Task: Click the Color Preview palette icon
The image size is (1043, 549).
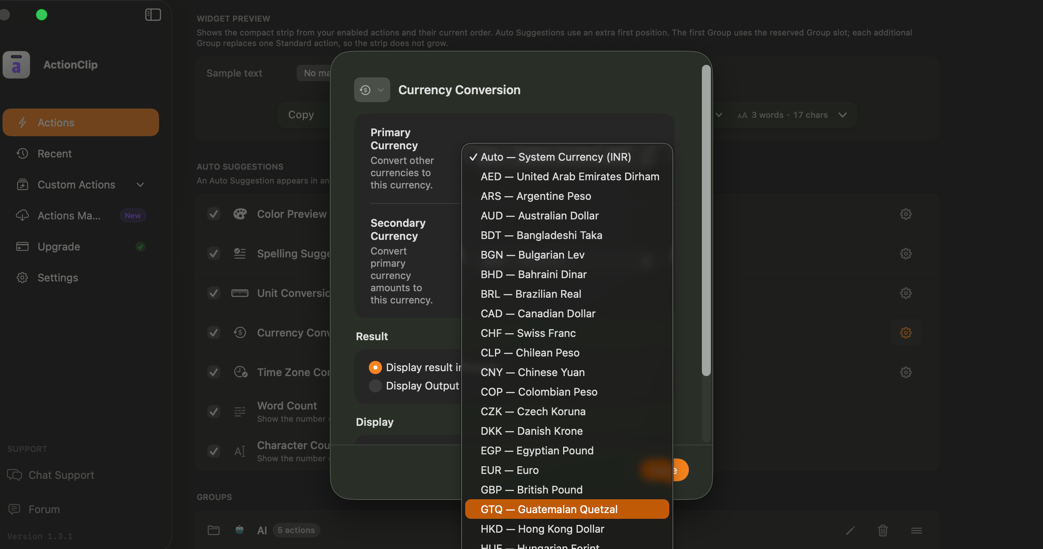Action: click(x=240, y=214)
